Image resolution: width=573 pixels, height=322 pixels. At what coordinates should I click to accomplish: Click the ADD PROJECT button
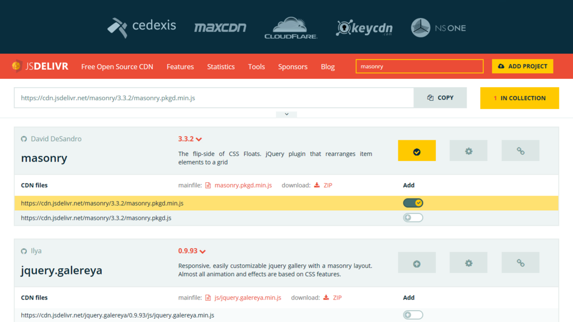pyautogui.click(x=522, y=66)
